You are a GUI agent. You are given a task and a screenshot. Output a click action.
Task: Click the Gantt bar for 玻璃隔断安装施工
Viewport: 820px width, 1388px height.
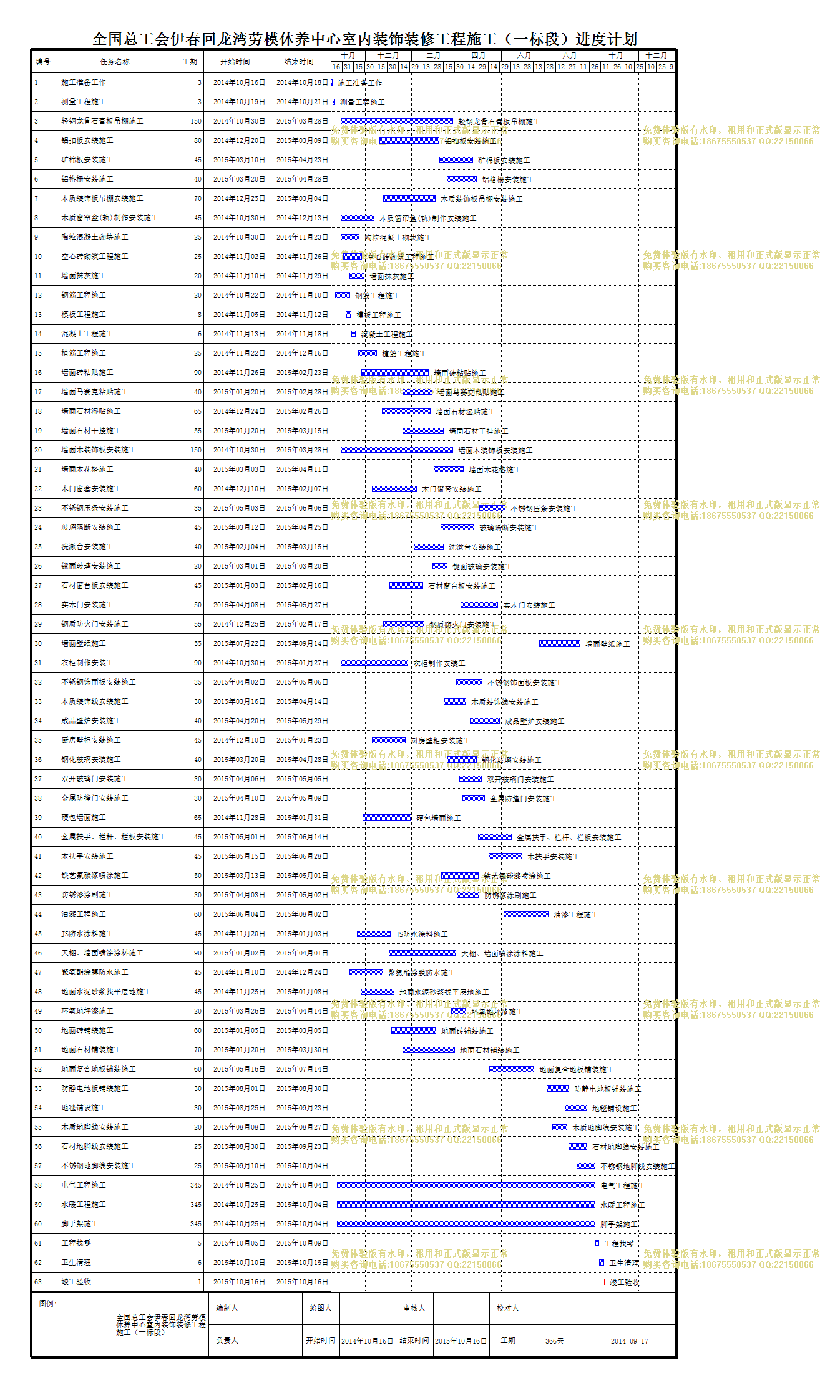pos(457,527)
